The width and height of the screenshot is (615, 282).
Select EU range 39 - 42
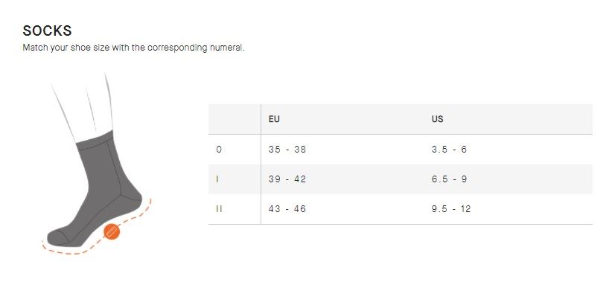coord(287,179)
